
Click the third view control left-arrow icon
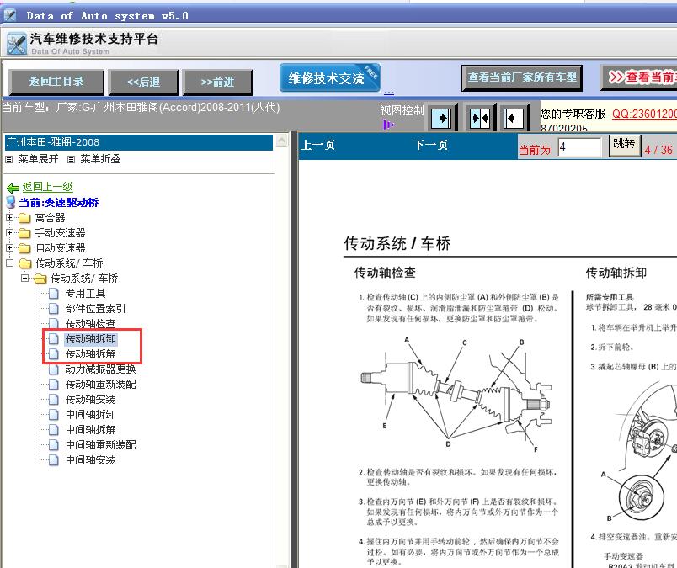point(514,118)
